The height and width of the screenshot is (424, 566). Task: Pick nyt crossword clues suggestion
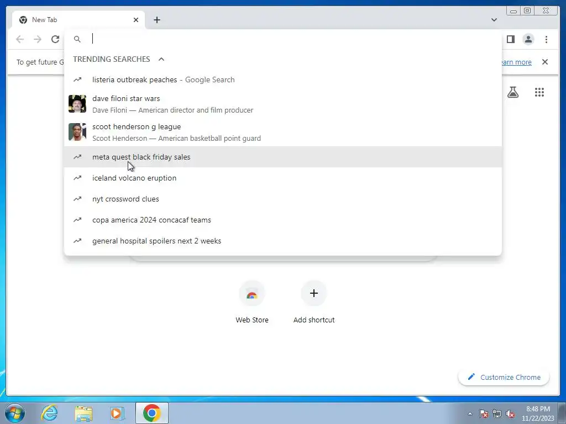tap(283, 199)
